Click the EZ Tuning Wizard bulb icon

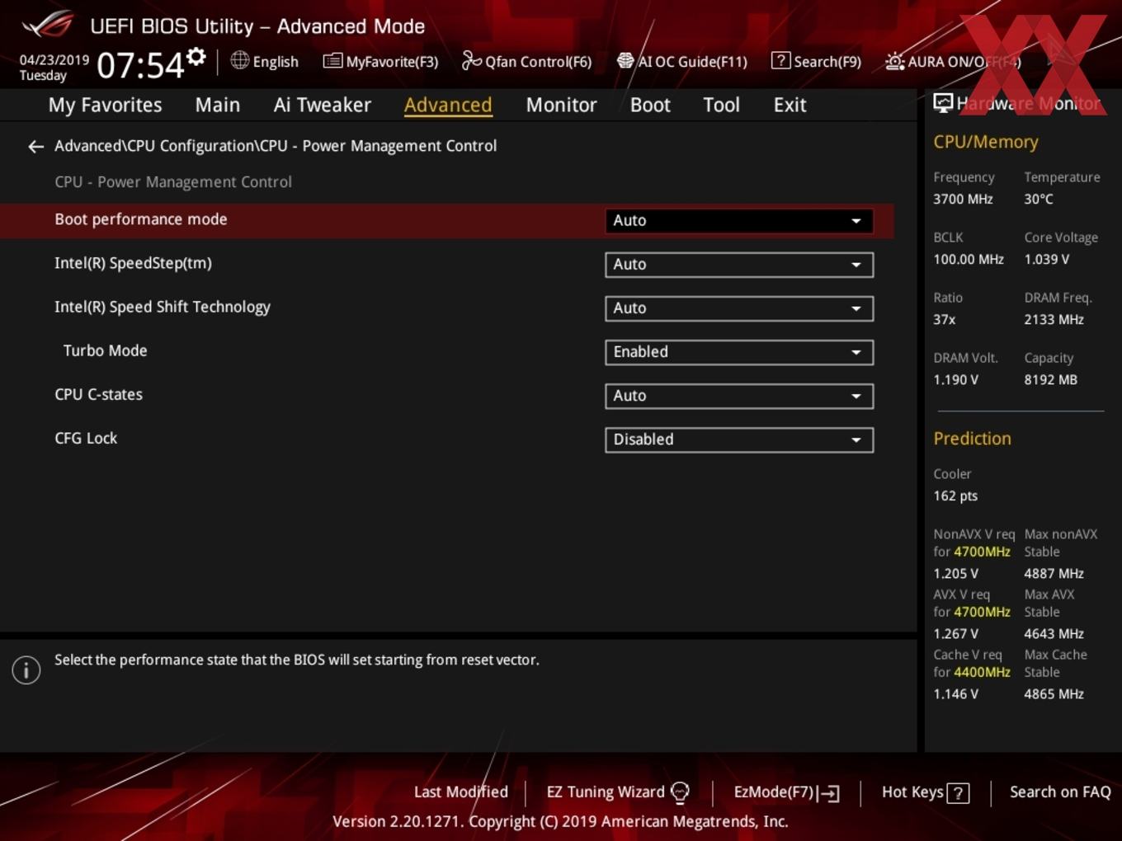[x=680, y=792]
